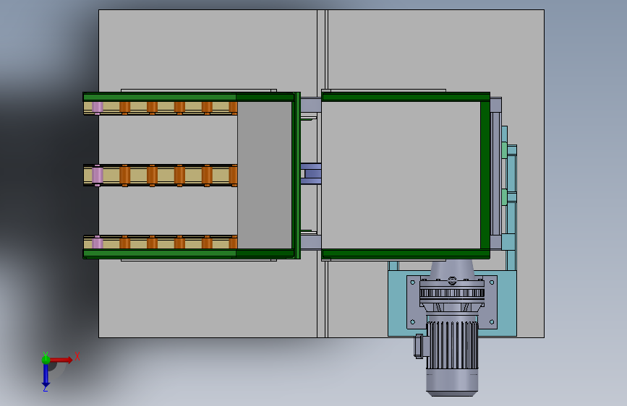Click the green Y axis ball of the triad
Screen dimensions: 627x406
coord(46,360)
